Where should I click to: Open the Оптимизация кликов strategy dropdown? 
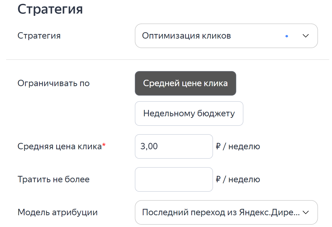226,36
